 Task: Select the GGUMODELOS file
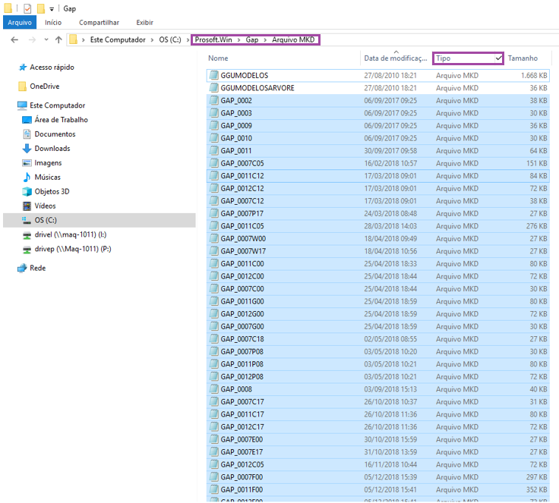coord(244,76)
